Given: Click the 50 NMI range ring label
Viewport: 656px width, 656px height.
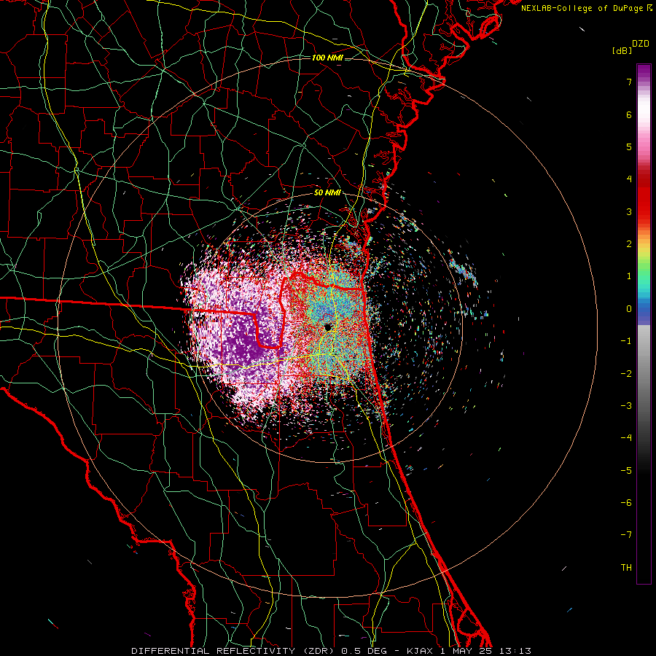Looking at the screenshot, I should pyautogui.click(x=327, y=192).
